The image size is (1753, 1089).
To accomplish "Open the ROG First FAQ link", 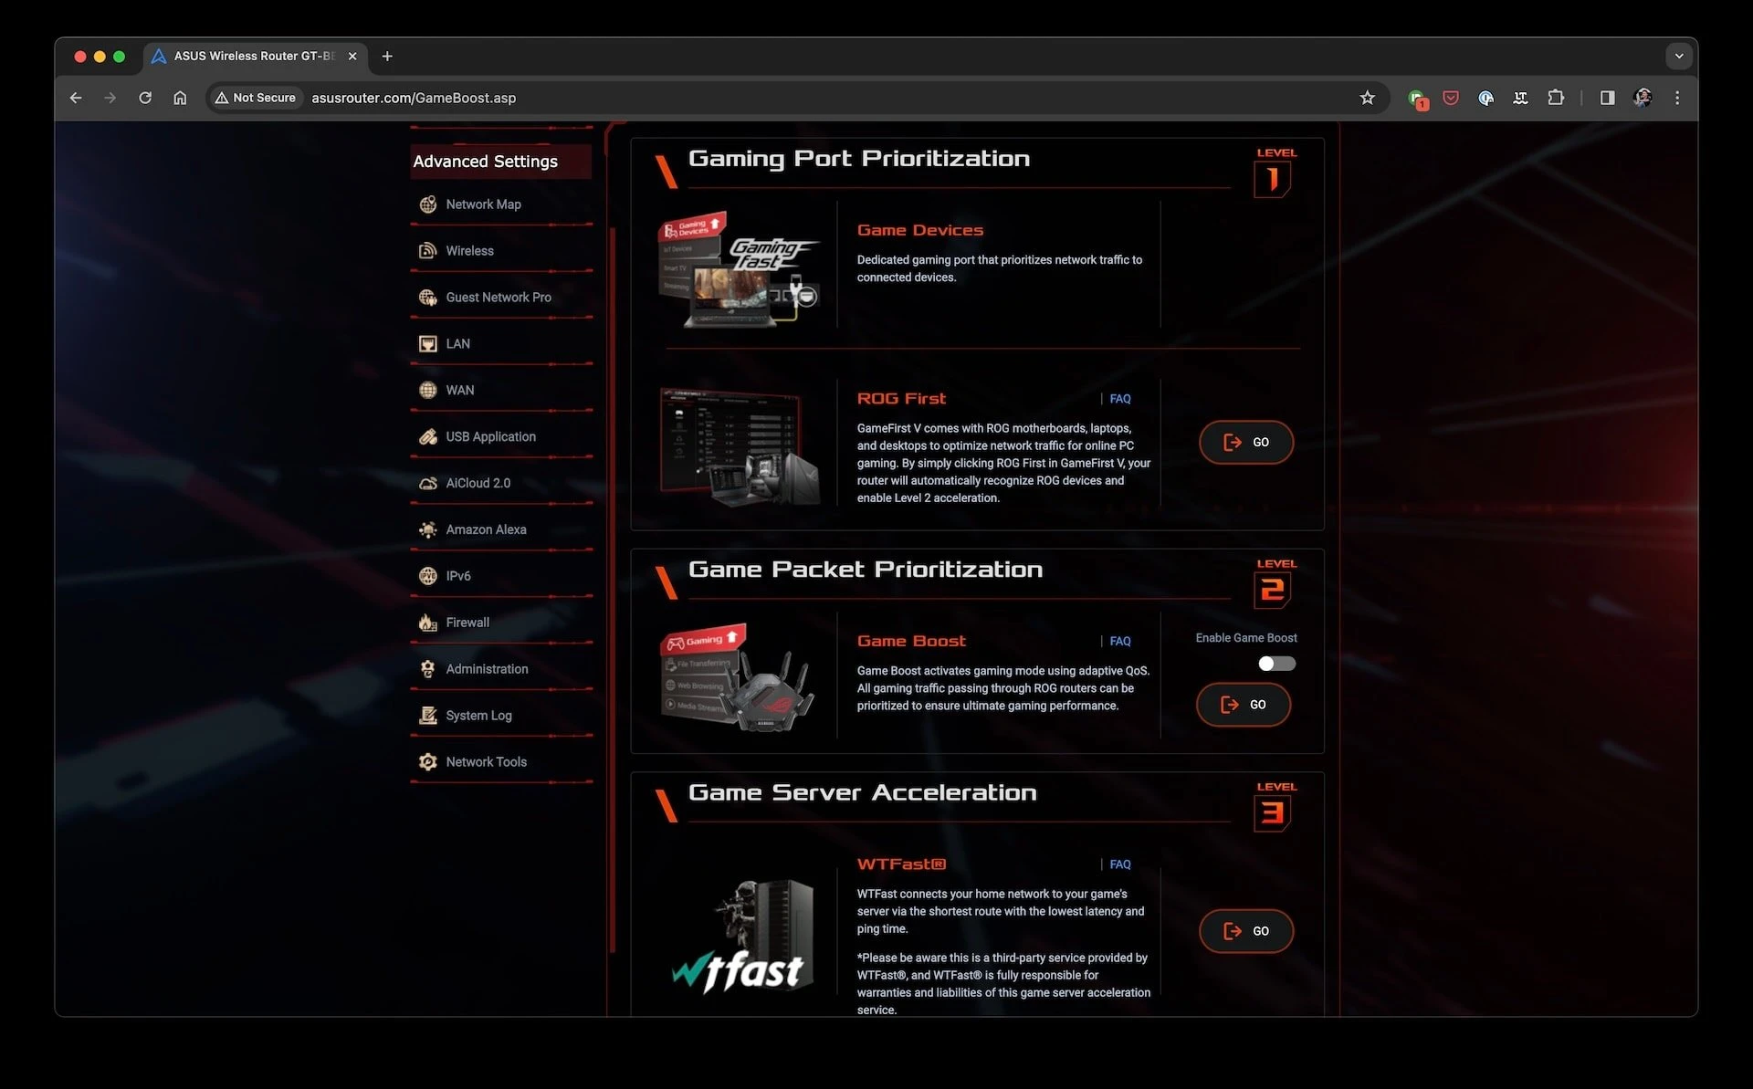I will point(1120,399).
